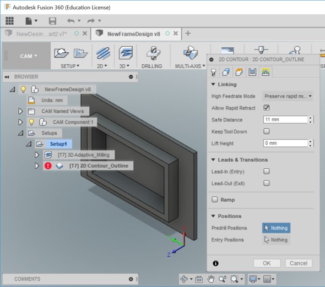Add a new document tab with plus
The height and width of the screenshot is (287, 325).
(x=188, y=34)
